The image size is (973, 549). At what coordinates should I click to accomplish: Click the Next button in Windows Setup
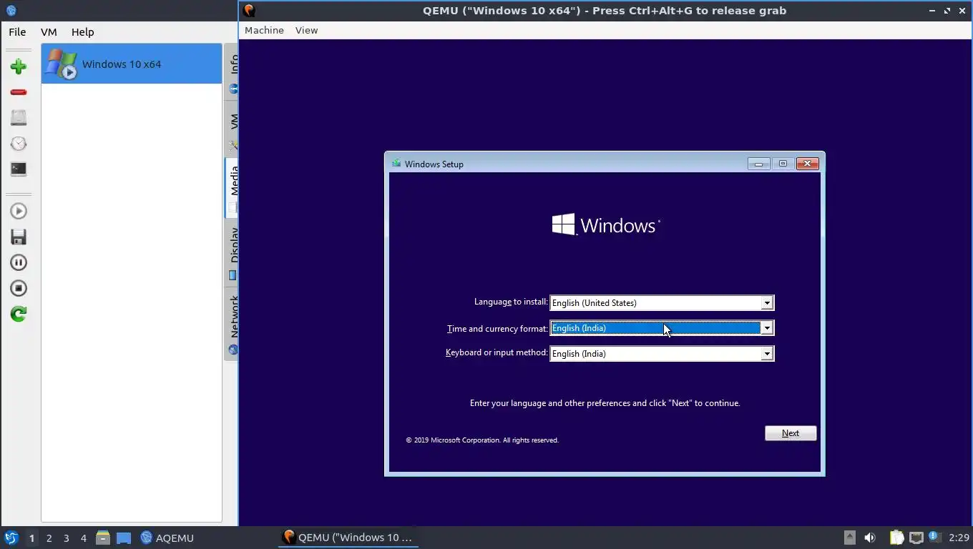(791, 433)
